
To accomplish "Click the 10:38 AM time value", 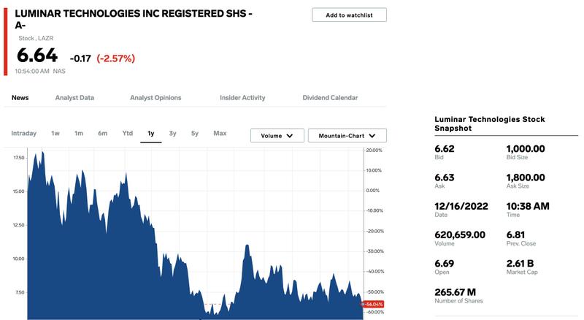I will (x=528, y=206).
